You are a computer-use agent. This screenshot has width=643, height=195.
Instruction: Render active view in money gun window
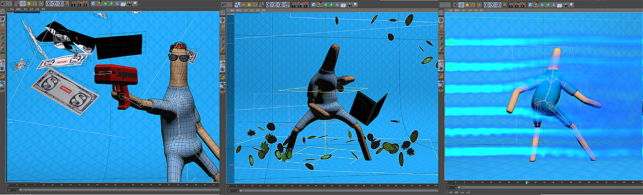(74, 4)
